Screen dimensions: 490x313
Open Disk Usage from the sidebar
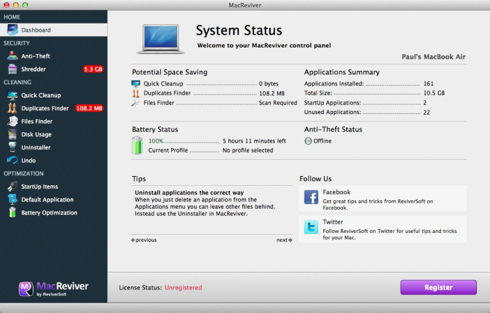36,134
